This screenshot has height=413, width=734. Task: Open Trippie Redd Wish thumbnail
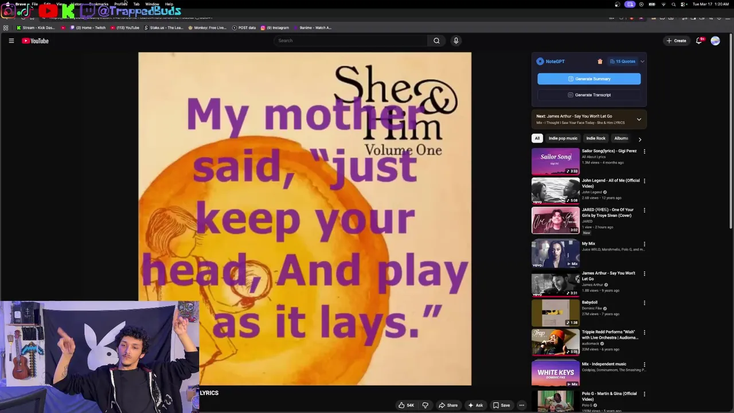[x=556, y=343]
